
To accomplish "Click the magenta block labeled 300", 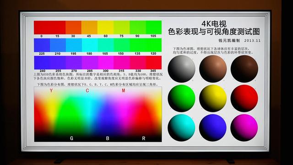I will [x=106, y=62].
